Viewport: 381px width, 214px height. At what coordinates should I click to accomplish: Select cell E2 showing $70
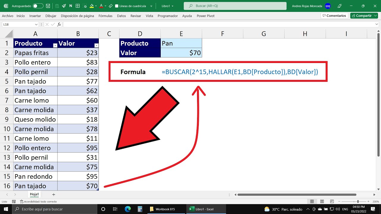click(x=181, y=53)
